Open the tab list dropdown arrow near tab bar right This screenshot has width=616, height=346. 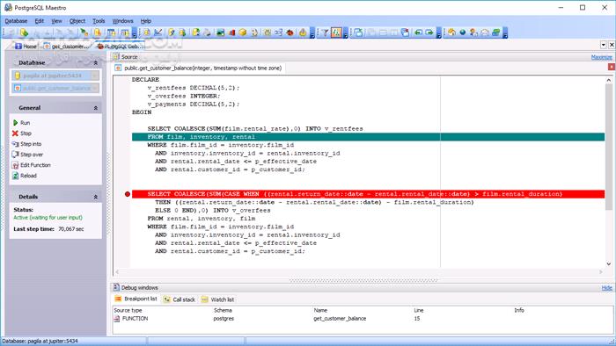[604, 45]
